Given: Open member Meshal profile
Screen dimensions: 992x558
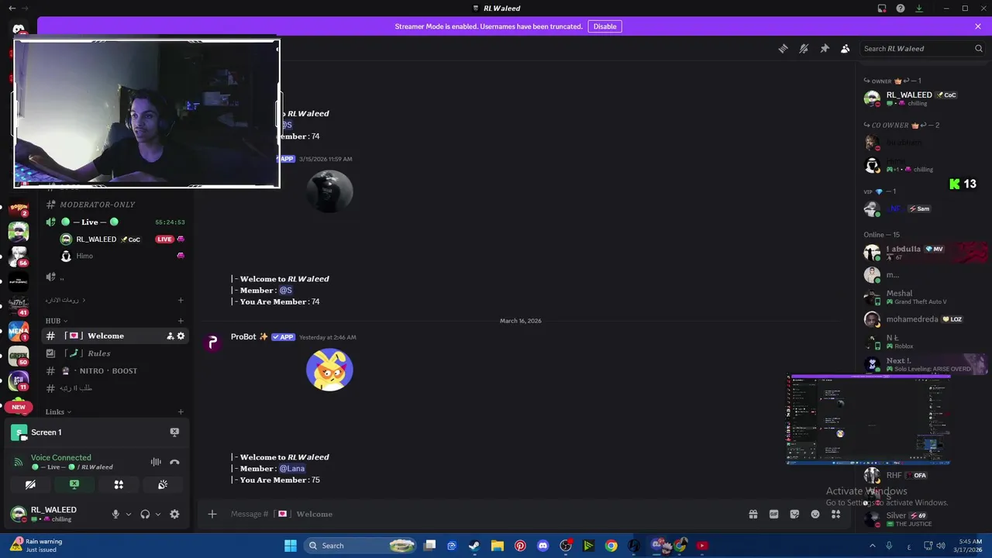Looking at the screenshot, I should 922,297.
